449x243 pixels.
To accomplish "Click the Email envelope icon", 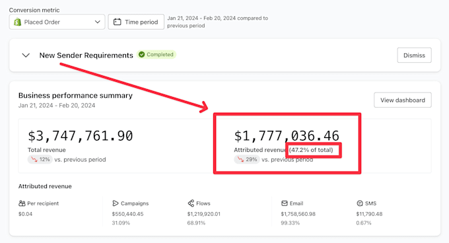I will coord(285,203).
